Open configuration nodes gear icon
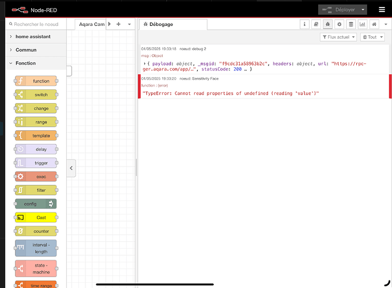The width and height of the screenshot is (392, 288). click(339, 24)
